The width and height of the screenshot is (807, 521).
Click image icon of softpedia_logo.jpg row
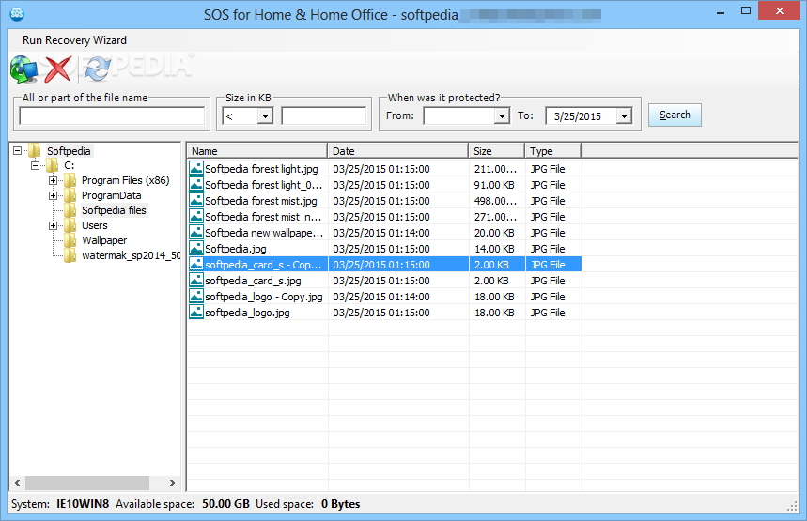click(196, 313)
